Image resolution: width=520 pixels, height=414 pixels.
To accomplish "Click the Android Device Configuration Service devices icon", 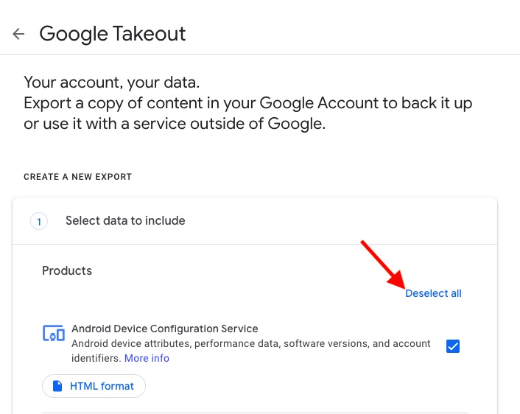I will (x=54, y=334).
